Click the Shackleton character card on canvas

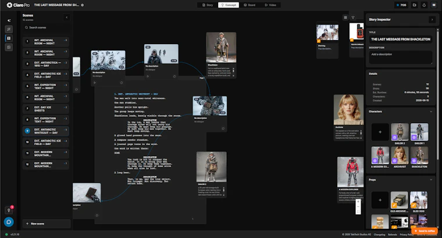click(x=221, y=55)
